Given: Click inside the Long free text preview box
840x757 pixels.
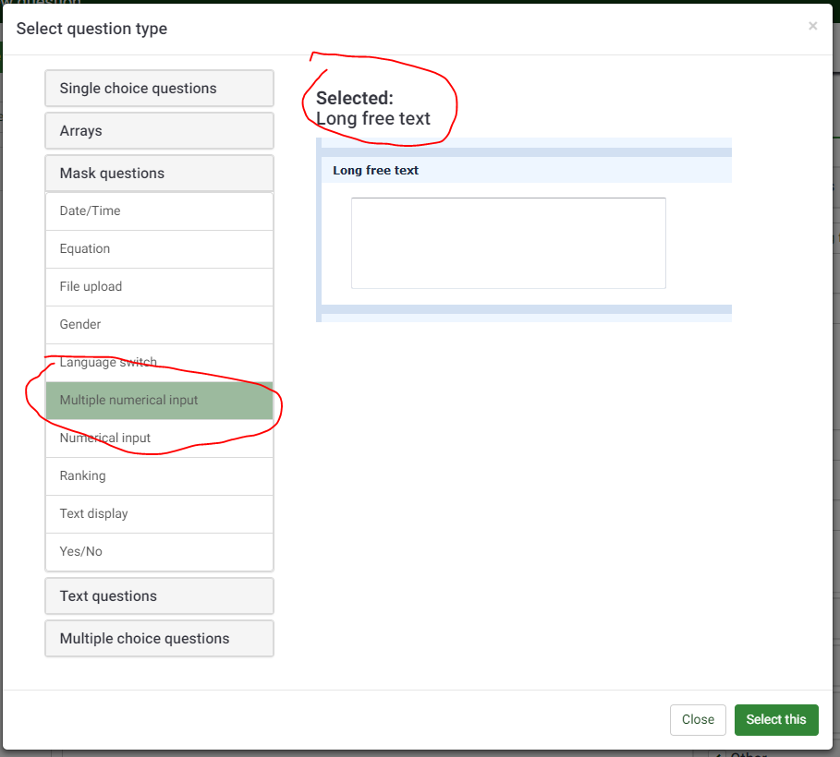Looking at the screenshot, I should [x=508, y=243].
